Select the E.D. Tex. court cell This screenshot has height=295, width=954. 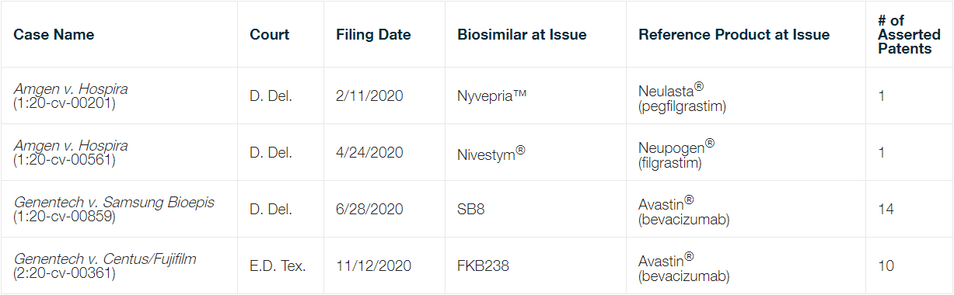click(x=278, y=266)
